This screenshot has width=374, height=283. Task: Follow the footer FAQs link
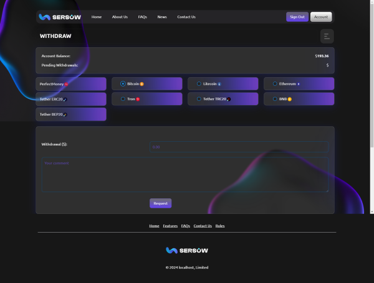[186, 226]
